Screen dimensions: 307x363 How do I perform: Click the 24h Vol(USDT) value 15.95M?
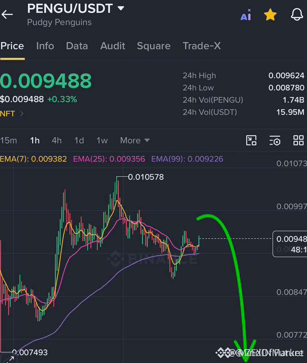(290, 112)
